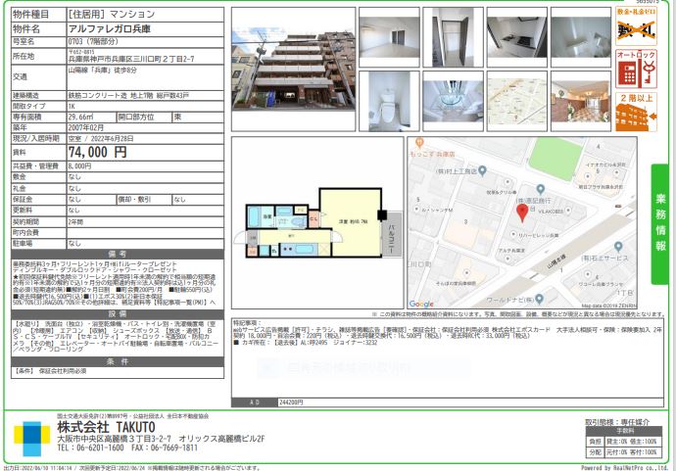Select the Powered by RealNetPro footer text
676x471 pixels.
click(x=624, y=467)
